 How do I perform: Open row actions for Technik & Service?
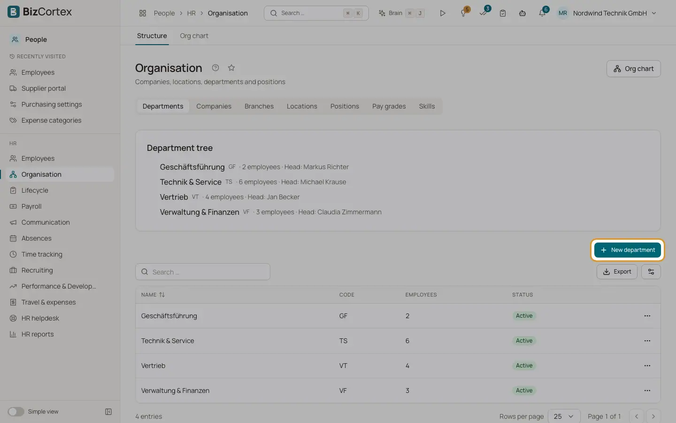pyautogui.click(x=647, y=341)
